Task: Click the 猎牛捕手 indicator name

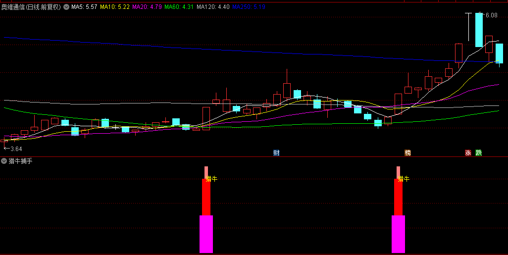Action: click(x=20, y=161)
